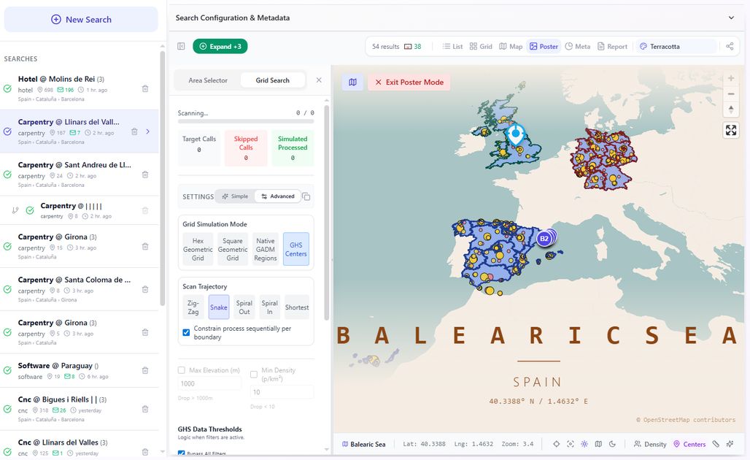Delete the Hotel @ Molins de Rei search
Viewport: 750px width, 460px height.
[145, 88]
